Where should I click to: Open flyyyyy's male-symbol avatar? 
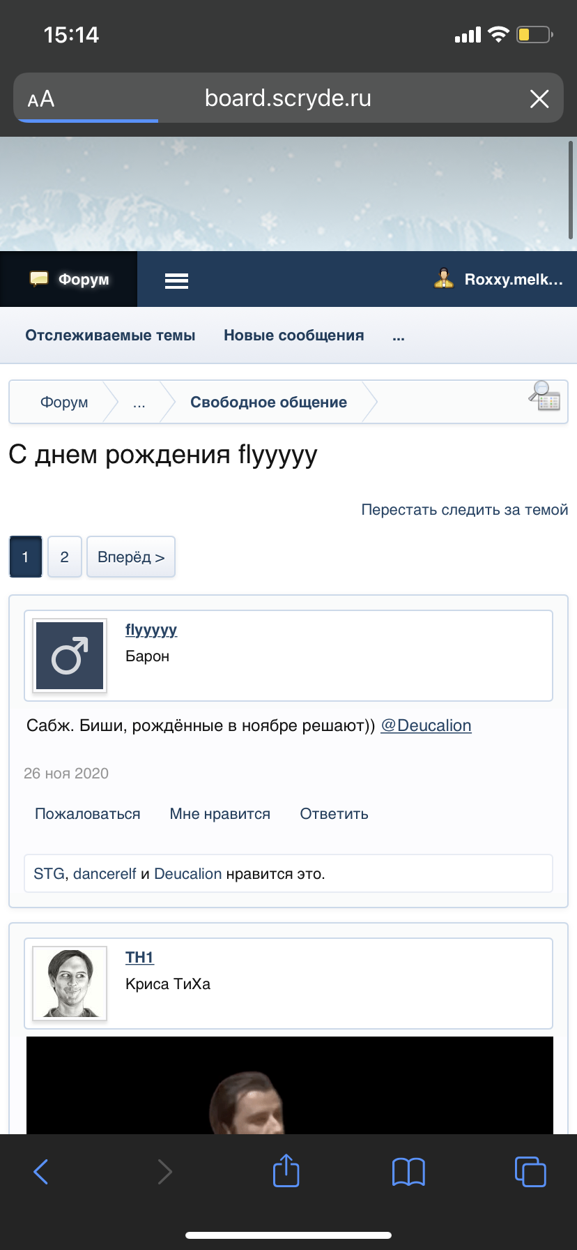click(70, 656)
